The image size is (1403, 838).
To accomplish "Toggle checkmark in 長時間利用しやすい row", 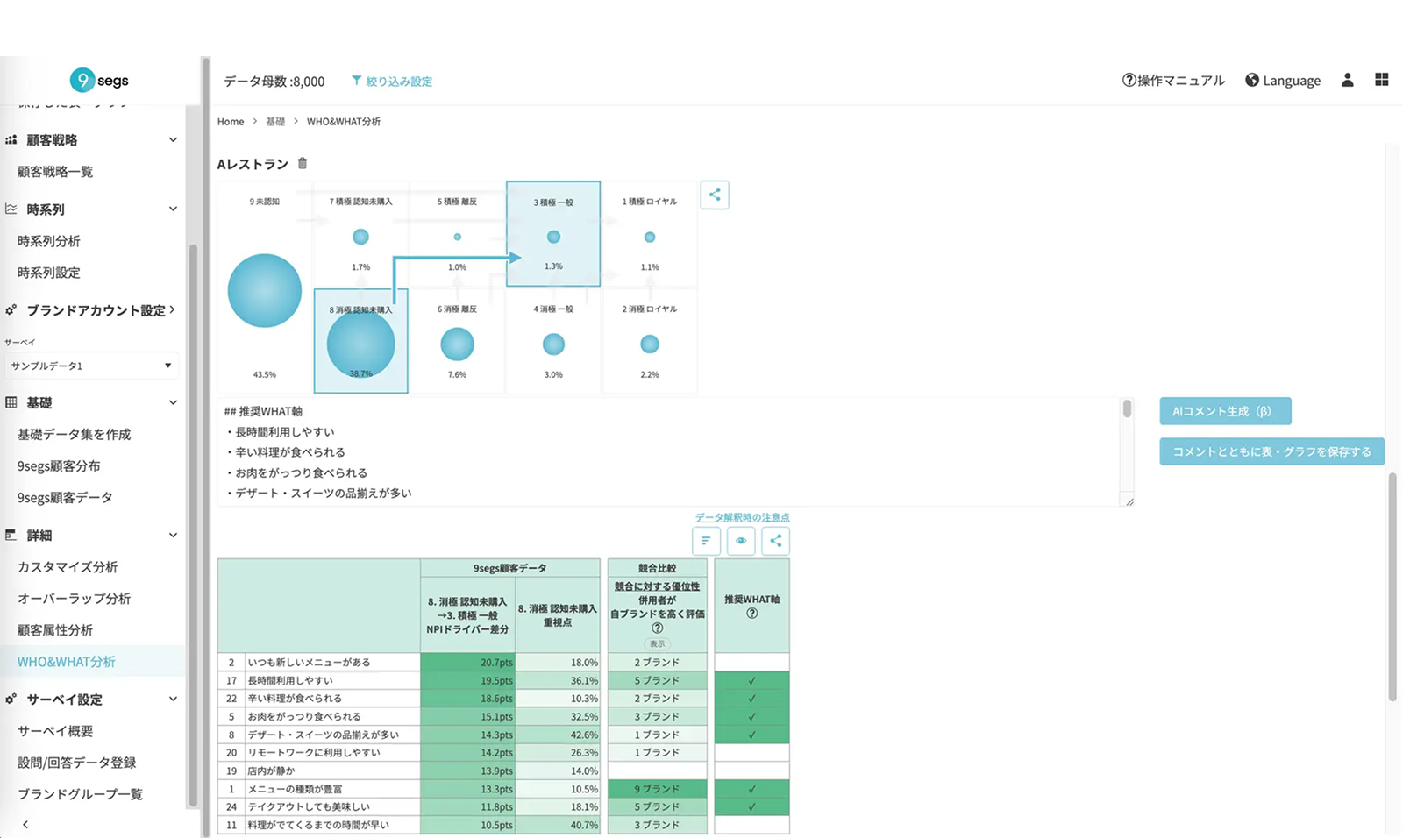I will (x=751, y=680).
